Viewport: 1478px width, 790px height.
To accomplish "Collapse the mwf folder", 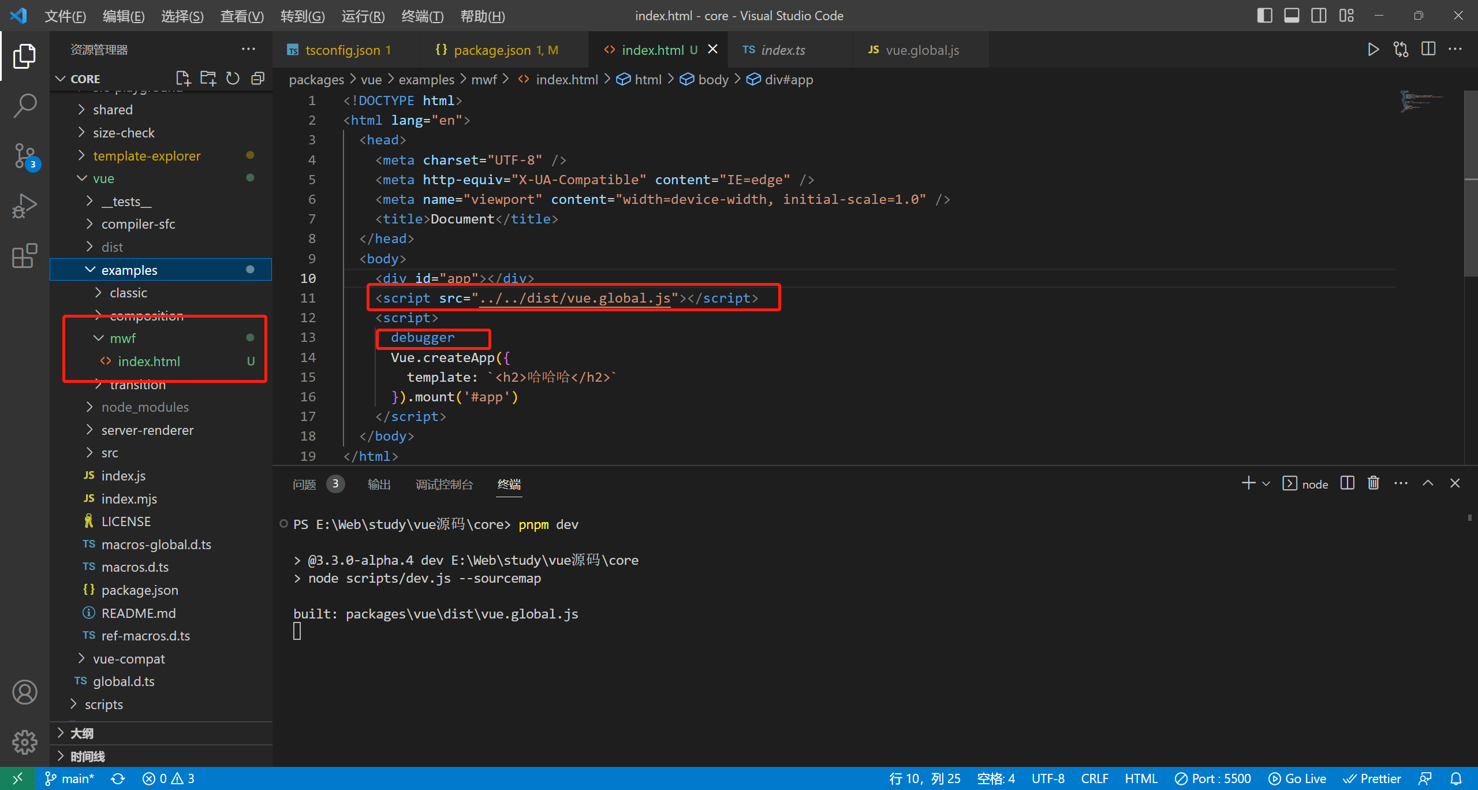I will coord(162,338).
